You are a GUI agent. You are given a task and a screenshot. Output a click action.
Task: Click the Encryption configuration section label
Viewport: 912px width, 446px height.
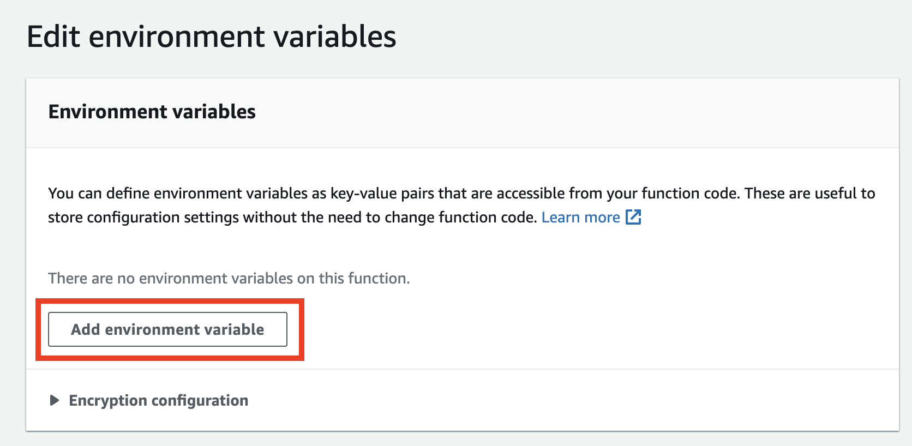click(x=158, y=401)
